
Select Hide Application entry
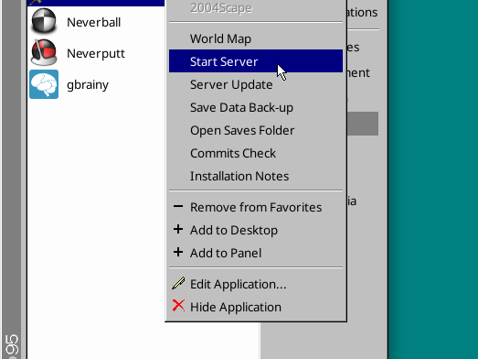[x=256, y=307]
